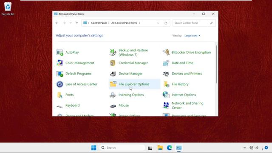This screenshot has width=272, height=153.
Task: Click the Mouse text label
Action: tap(124, 105)
